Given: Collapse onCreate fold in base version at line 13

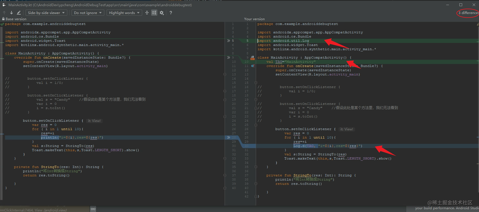Looking at the screenshot, I should 225,74.
